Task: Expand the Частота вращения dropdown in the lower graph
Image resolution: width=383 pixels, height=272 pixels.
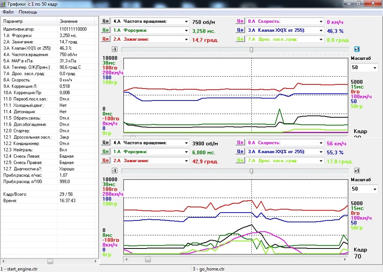Action: click(186, 143)
